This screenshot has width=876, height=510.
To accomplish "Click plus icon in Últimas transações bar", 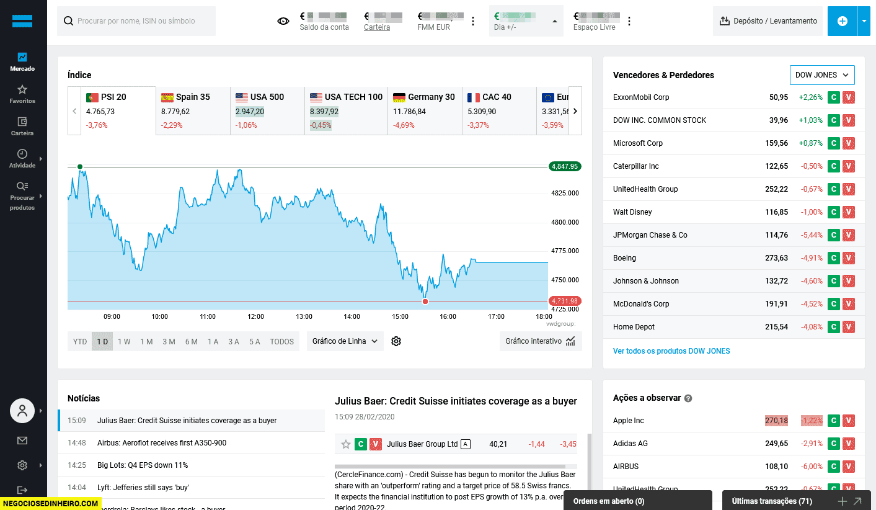I will (x=842, y=501).
